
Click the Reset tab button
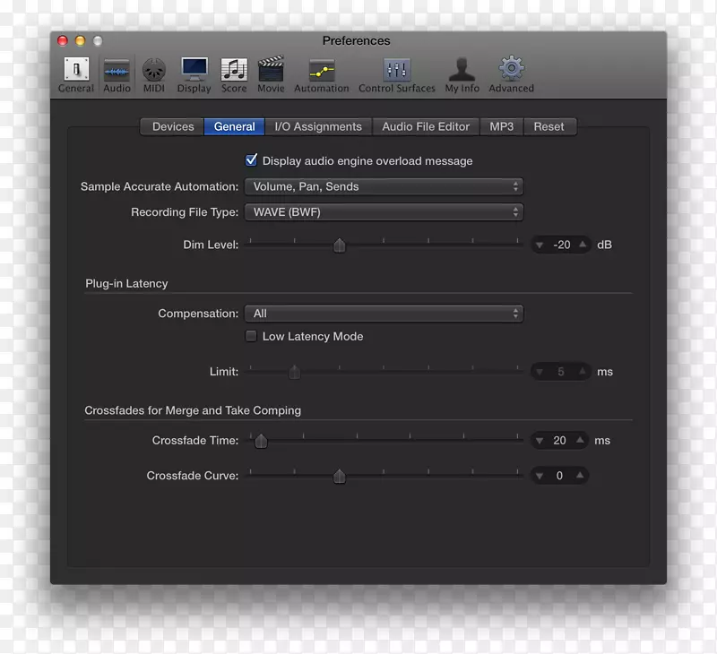pos(549,126)
